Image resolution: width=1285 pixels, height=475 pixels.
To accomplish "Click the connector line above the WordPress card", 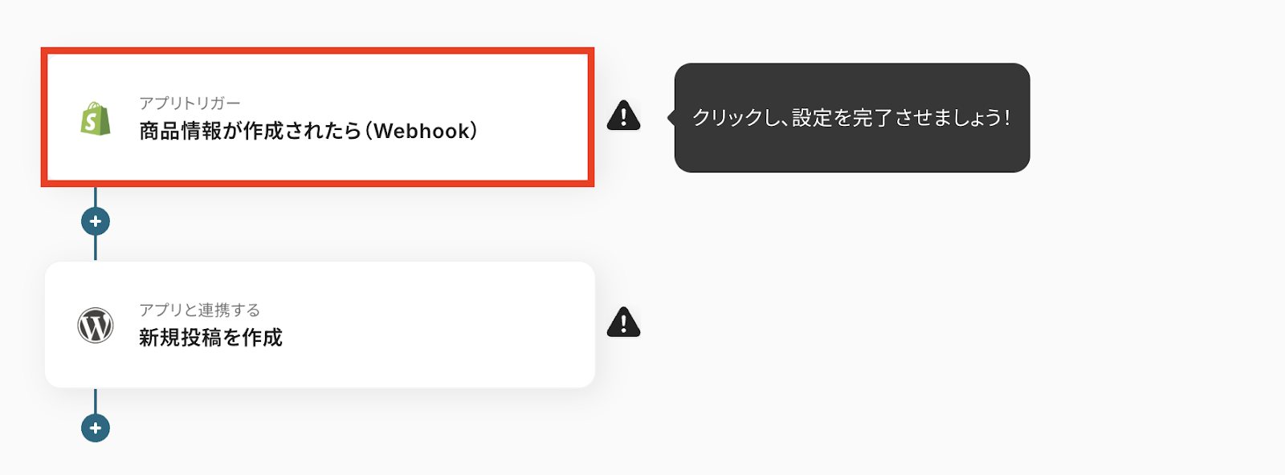I will pos(96,249).
